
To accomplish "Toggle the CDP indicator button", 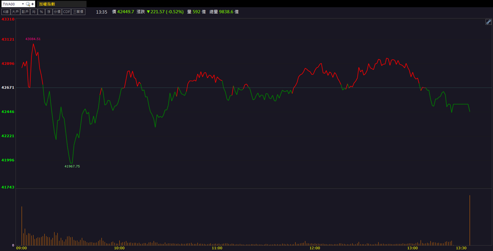I will 67,12.
